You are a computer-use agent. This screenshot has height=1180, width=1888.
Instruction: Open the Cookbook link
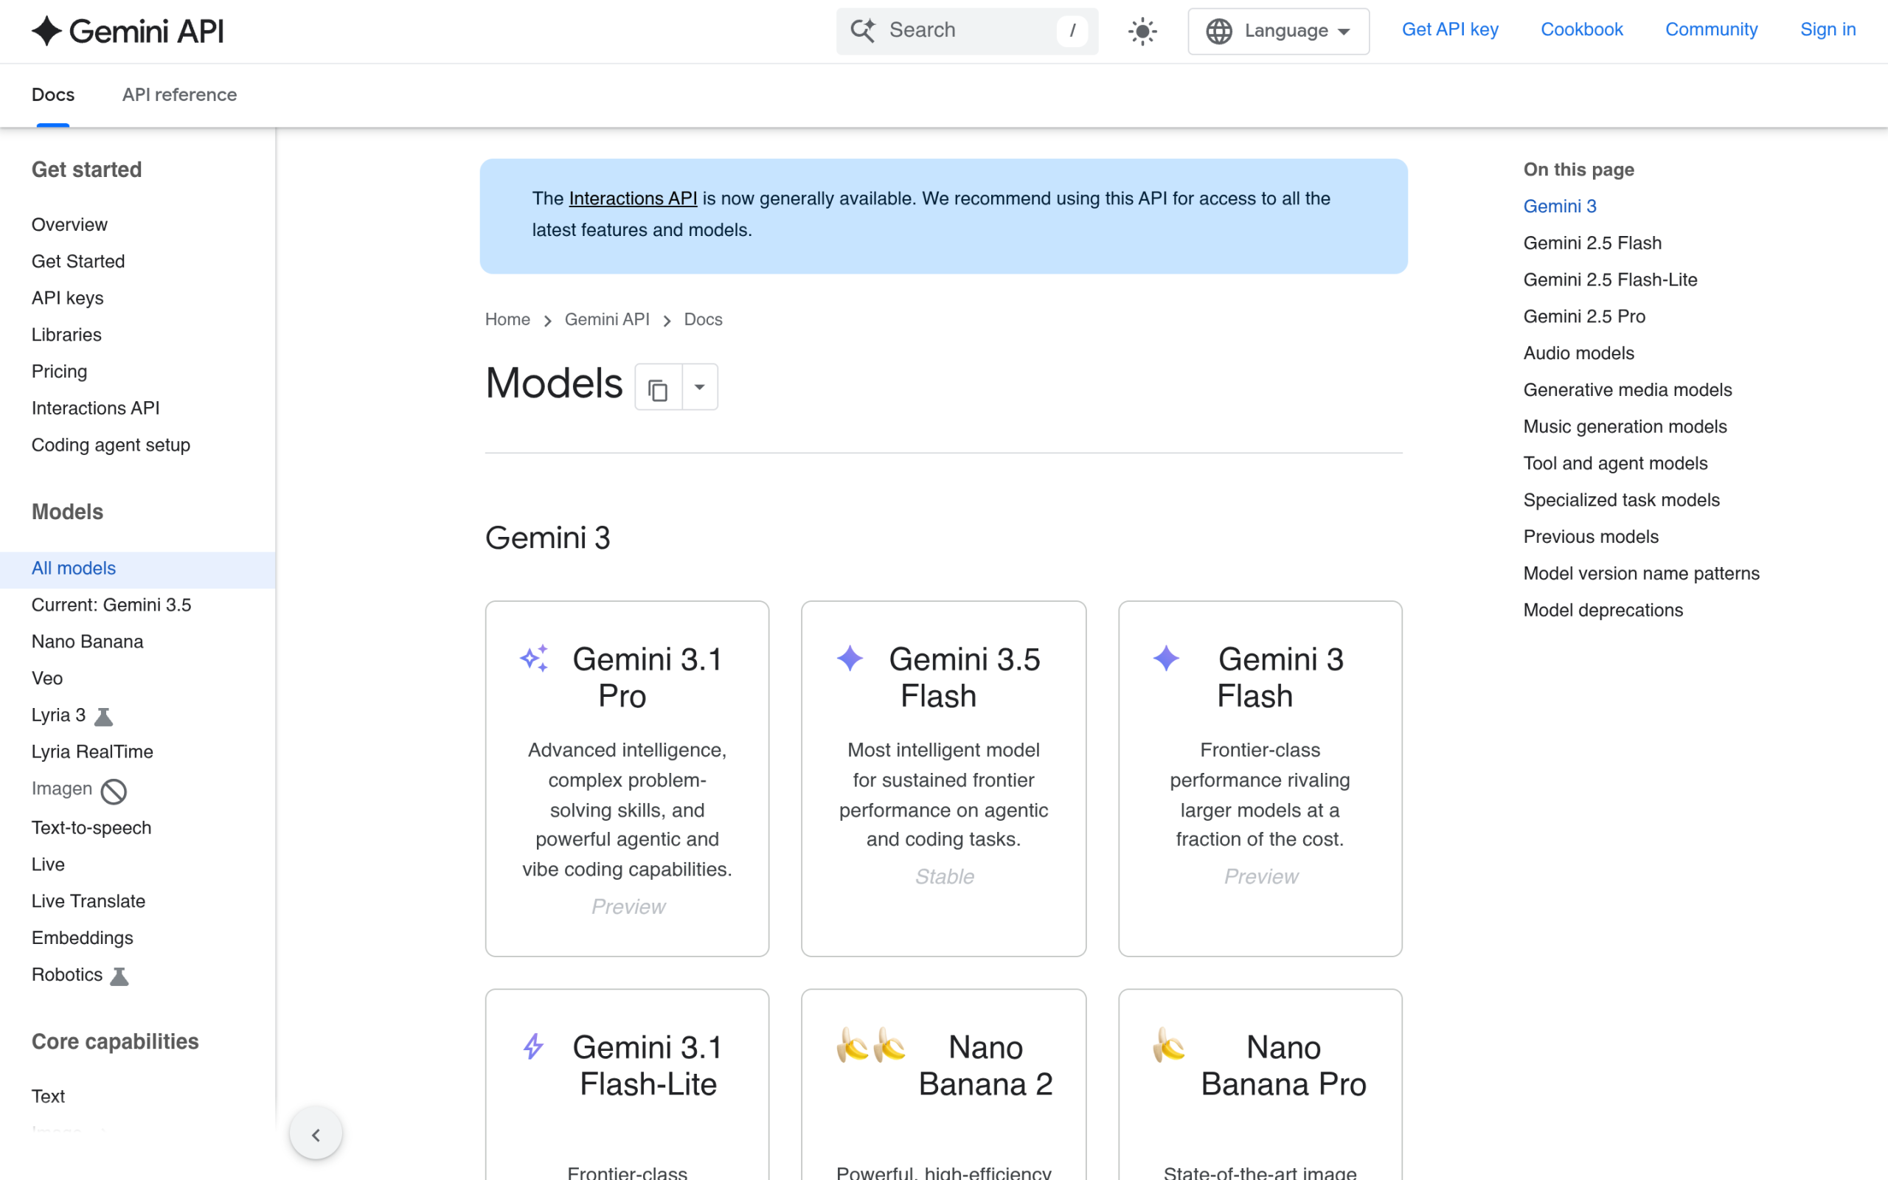click(x=1581, y=29)
